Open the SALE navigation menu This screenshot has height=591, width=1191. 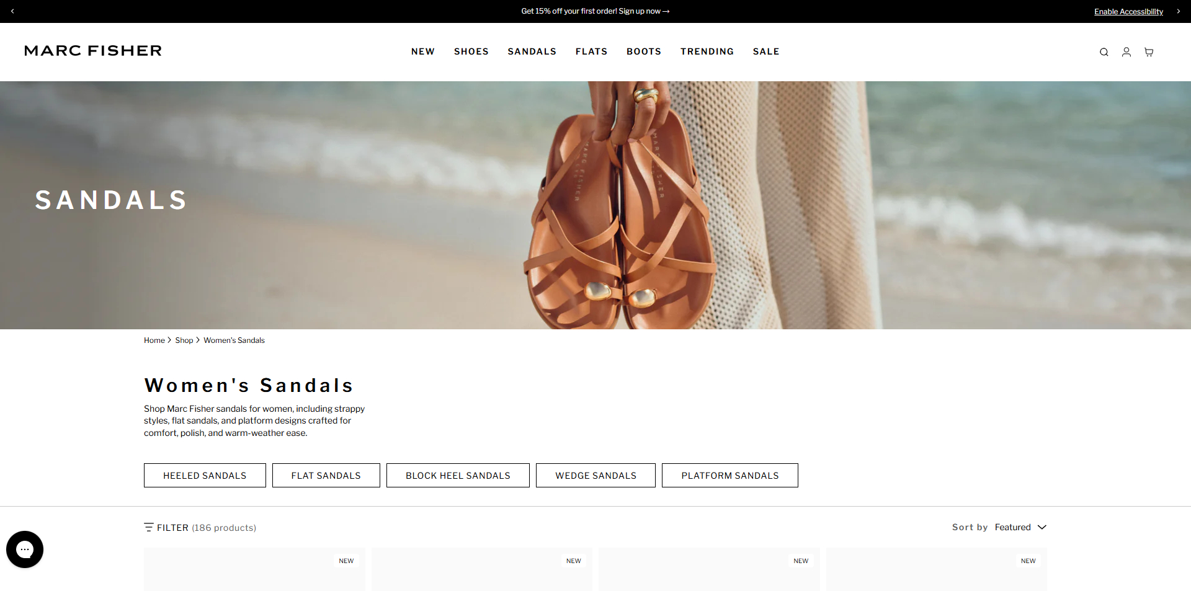tap(766, 51)
